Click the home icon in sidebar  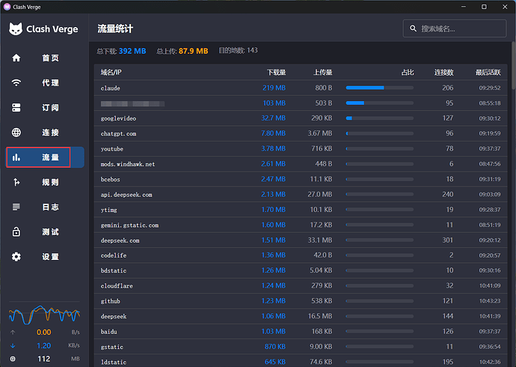click(x=16, y=58)
